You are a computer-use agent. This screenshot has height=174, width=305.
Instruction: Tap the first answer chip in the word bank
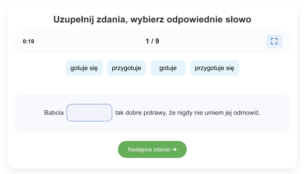tap(84, 68)
